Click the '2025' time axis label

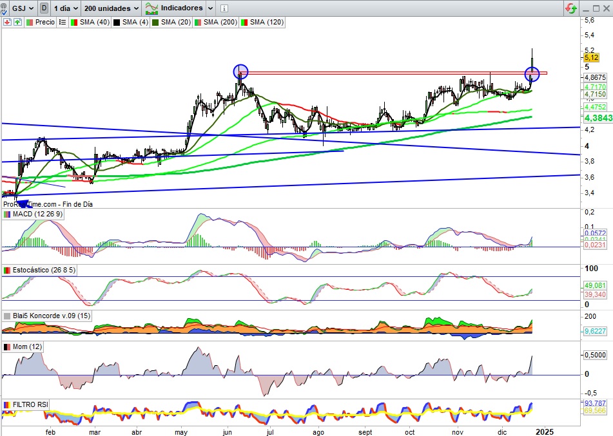click(x=545, y=431)
